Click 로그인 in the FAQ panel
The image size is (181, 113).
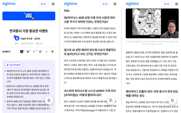[x=105, y=4]
